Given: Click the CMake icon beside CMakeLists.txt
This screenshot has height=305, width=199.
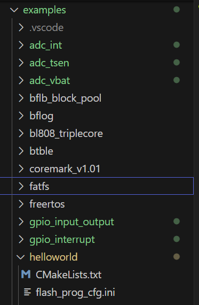Looking at the screenshot, I should (x=26, y=274).
